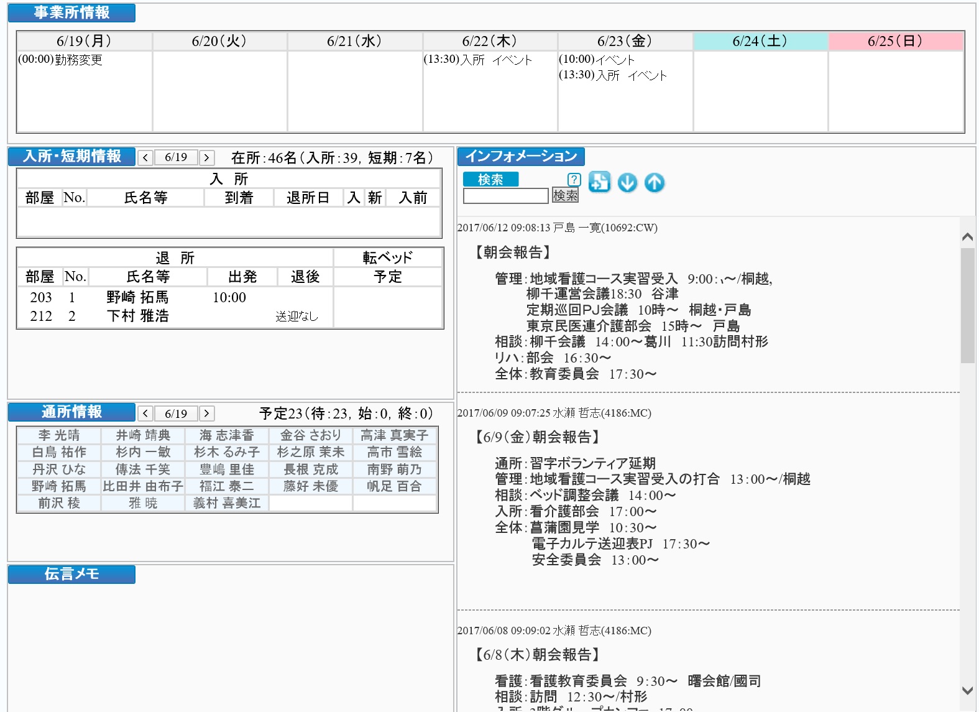Open the 伝言メモ section header
This screenshot has height=712, width=979.
click(x=71, y=574)
